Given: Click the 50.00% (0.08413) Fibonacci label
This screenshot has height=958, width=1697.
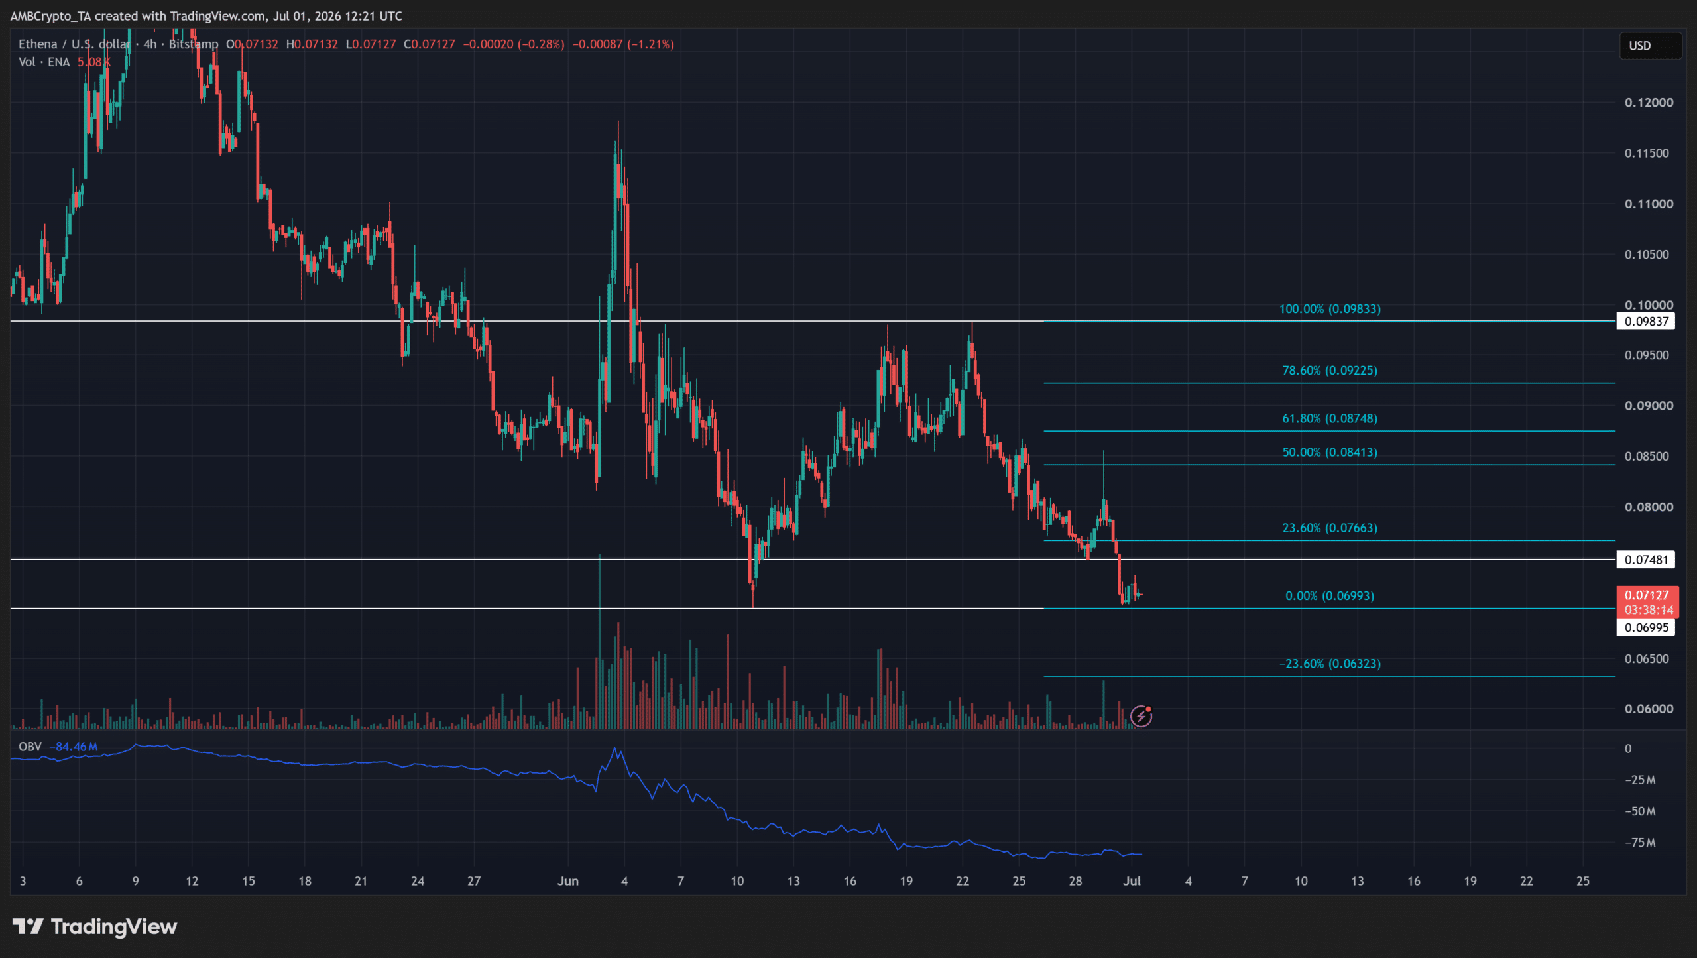Looking at the screenshot, I should [x=1330, y=453].
